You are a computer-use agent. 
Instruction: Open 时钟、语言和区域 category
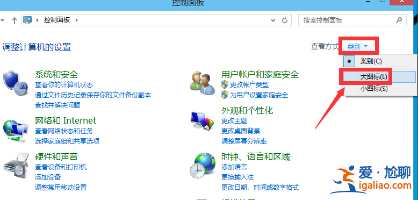256,156
